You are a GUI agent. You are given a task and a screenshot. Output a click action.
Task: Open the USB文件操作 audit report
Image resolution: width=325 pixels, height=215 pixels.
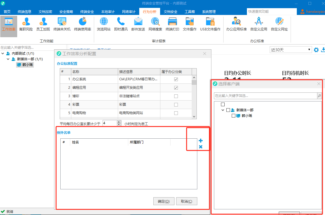point(210,24)
